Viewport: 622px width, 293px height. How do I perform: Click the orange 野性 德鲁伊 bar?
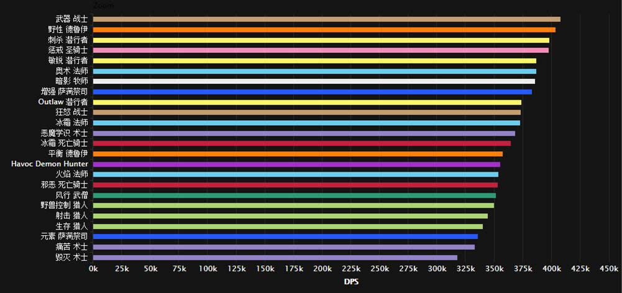tap(324, 30)
